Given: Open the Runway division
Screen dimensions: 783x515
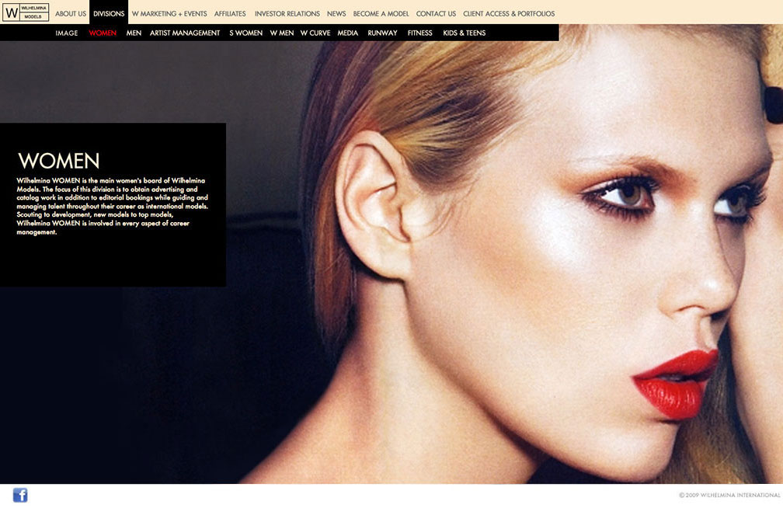Looking at the screenshot, I should (x=382, y=33).
